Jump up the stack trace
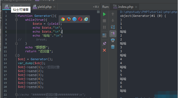Screen dimensions: 178x98 click(x=113, y=14)
